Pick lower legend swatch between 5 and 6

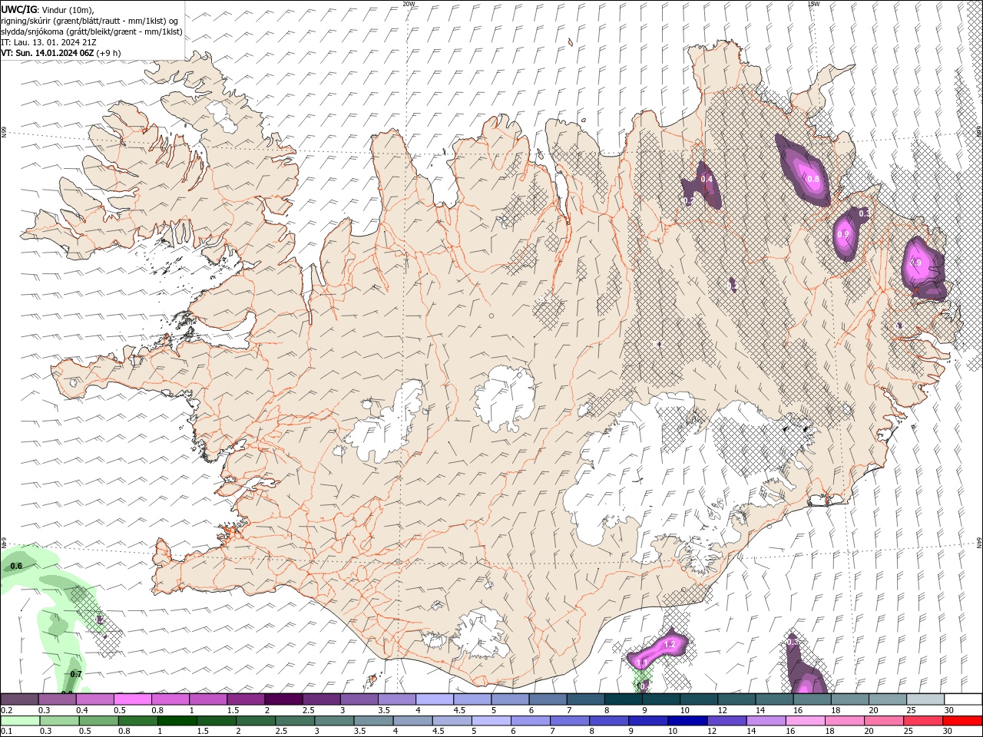coord(491,720)
